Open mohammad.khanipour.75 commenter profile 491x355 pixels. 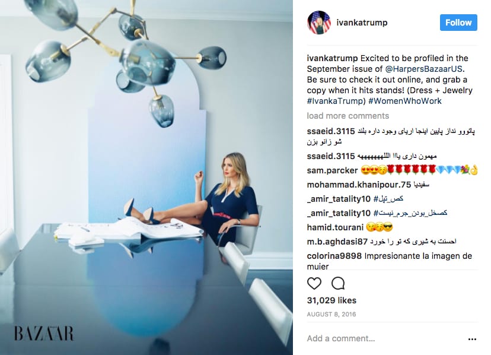[x=359, y=185]
